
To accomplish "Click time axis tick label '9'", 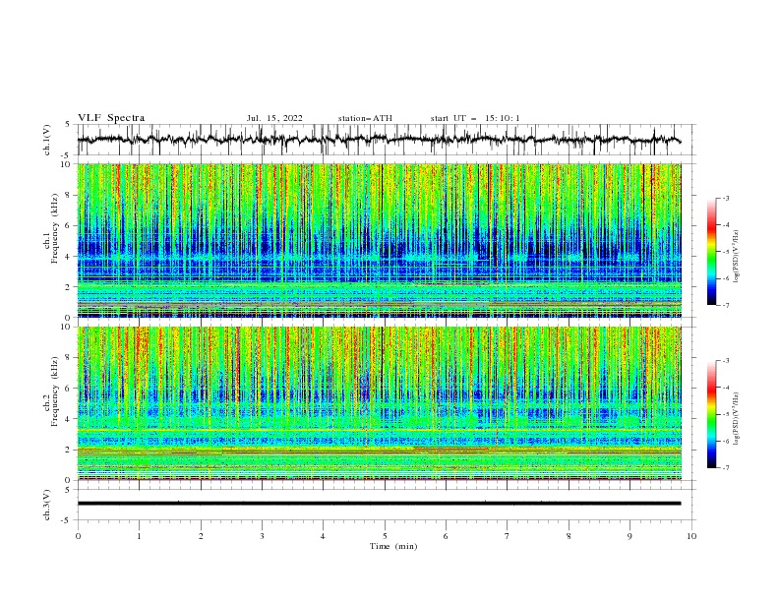I will click(x=629, y=536).
